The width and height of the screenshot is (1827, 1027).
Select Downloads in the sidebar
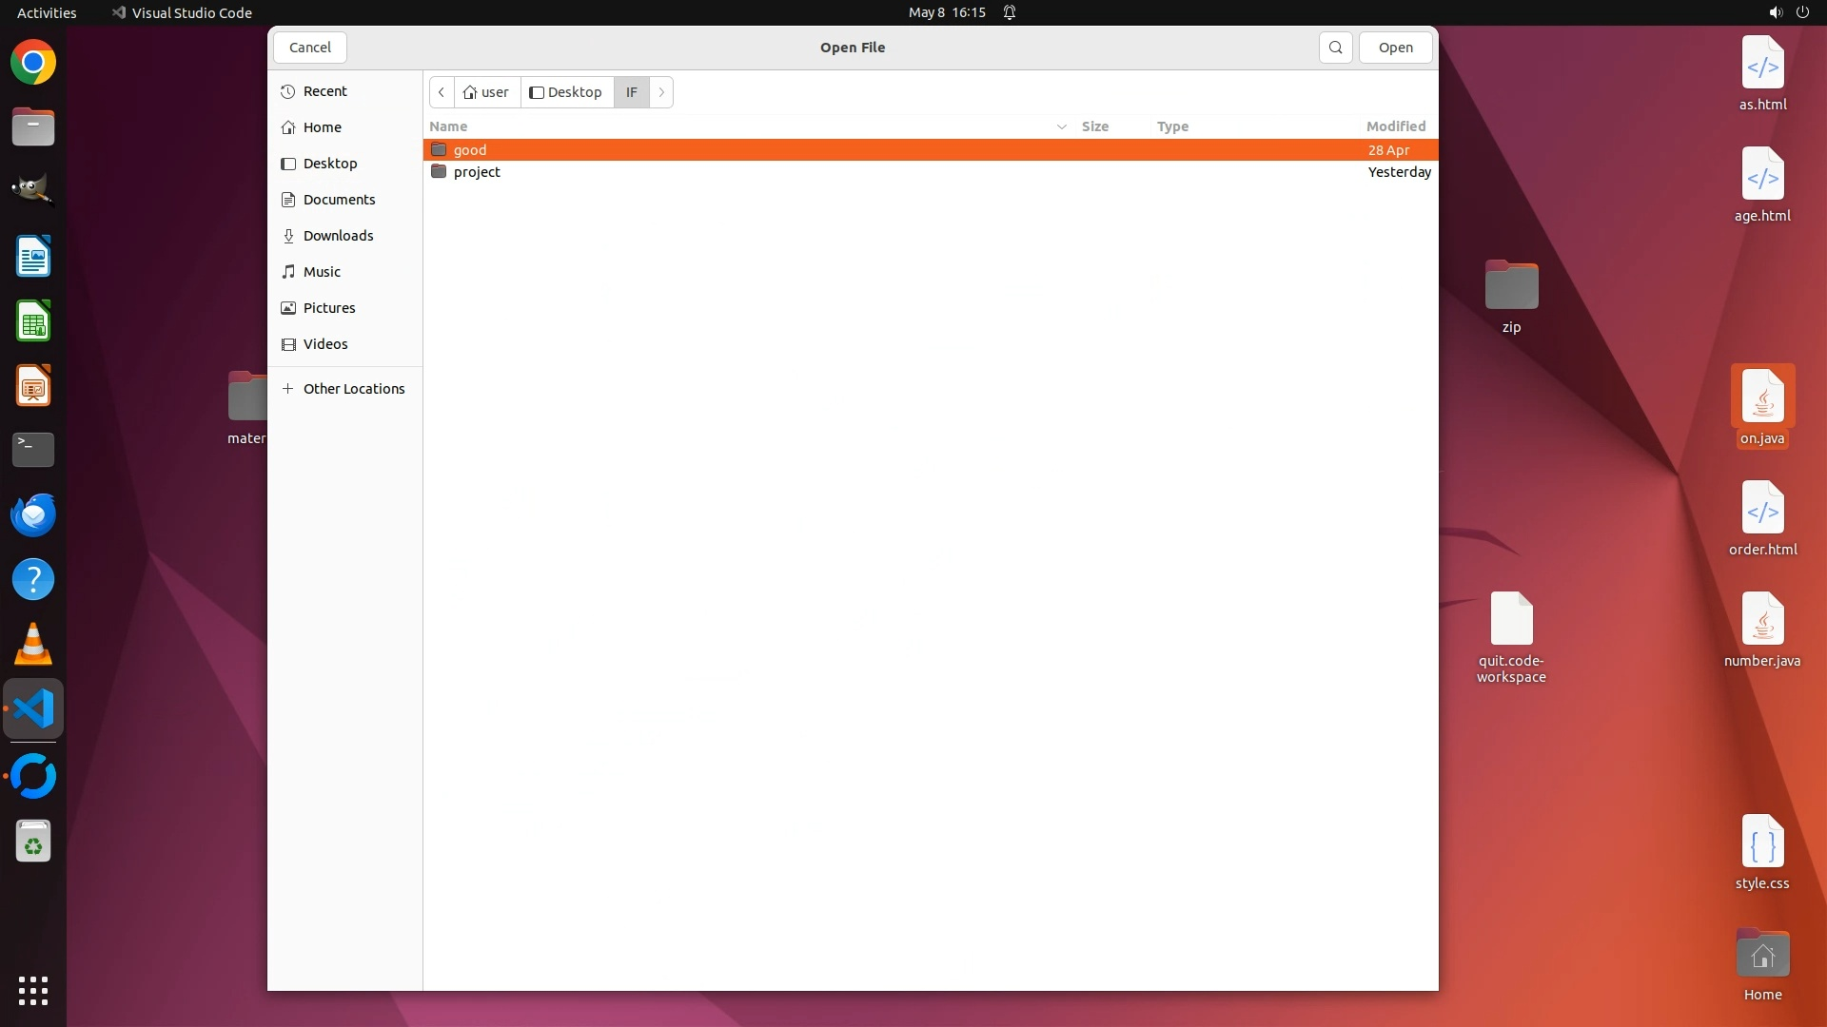click(x=338, y=236)
